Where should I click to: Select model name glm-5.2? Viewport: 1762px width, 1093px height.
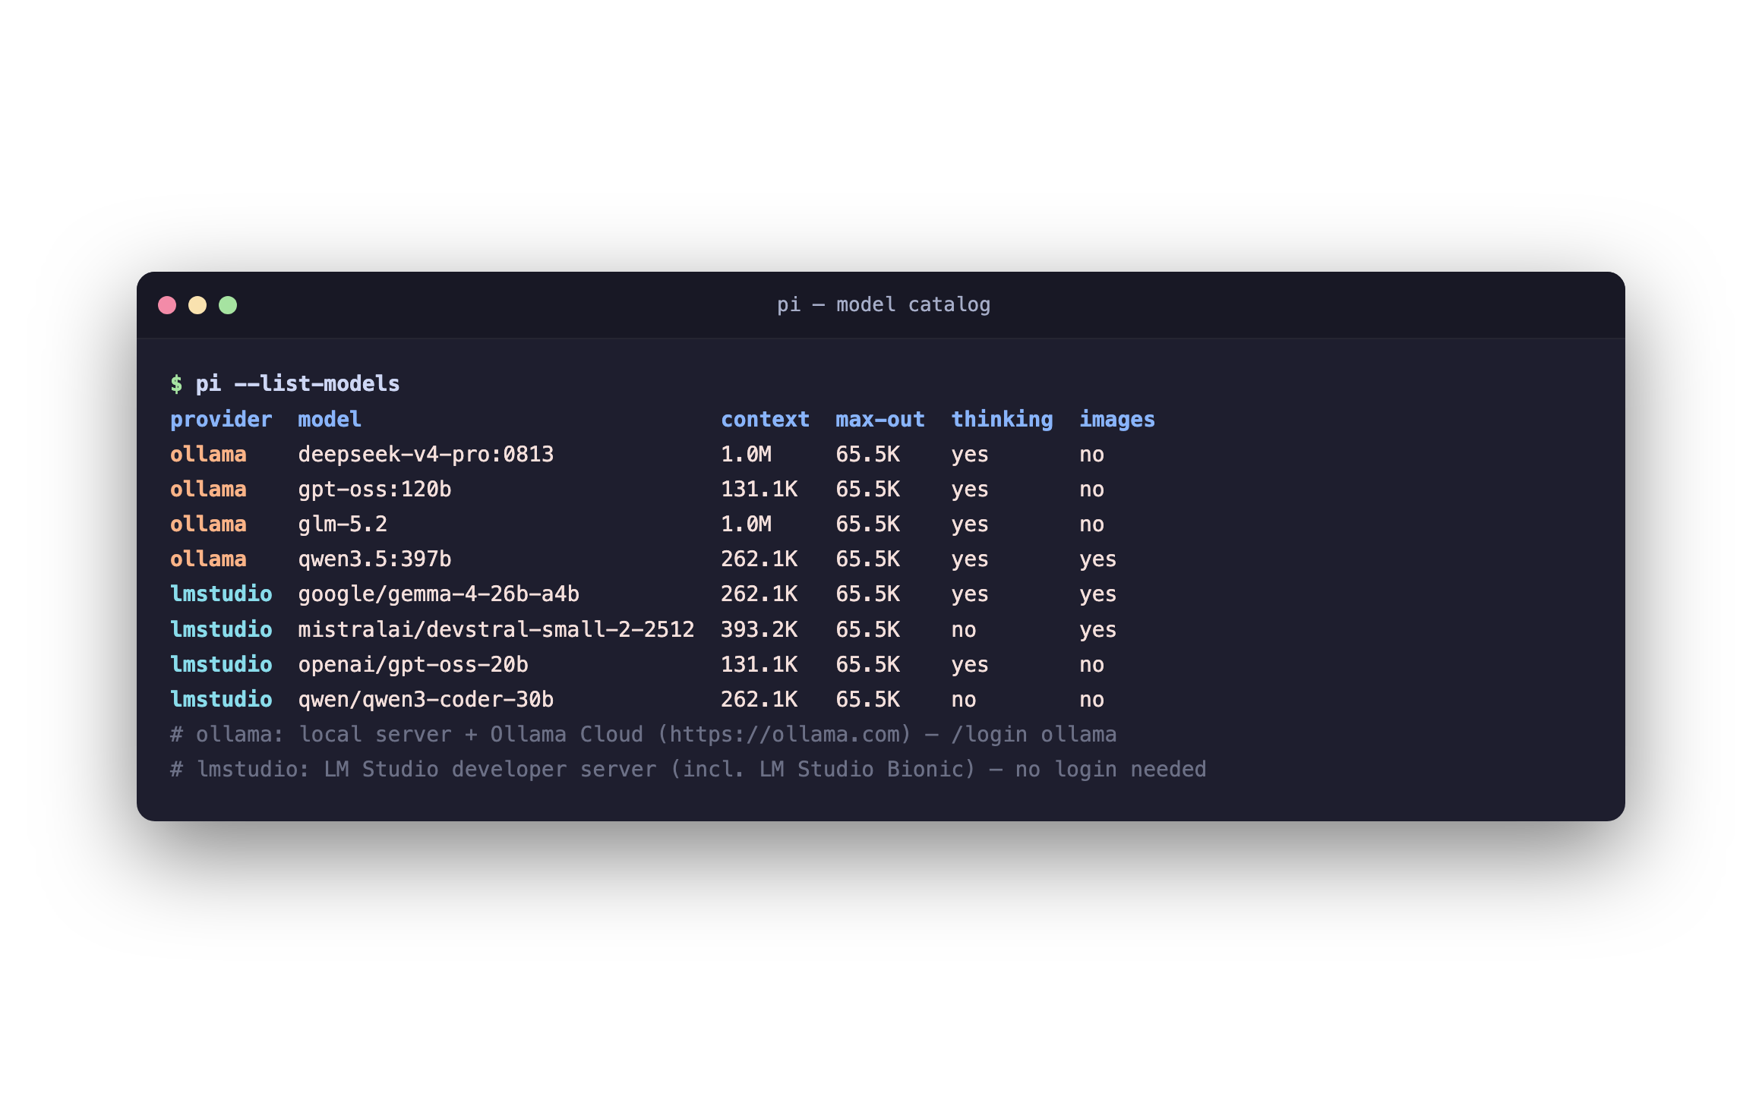click(x=343, y=524)
